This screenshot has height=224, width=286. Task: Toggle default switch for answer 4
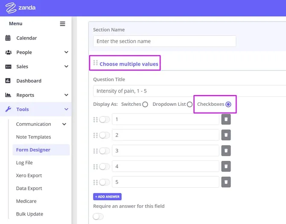[105, 166]
